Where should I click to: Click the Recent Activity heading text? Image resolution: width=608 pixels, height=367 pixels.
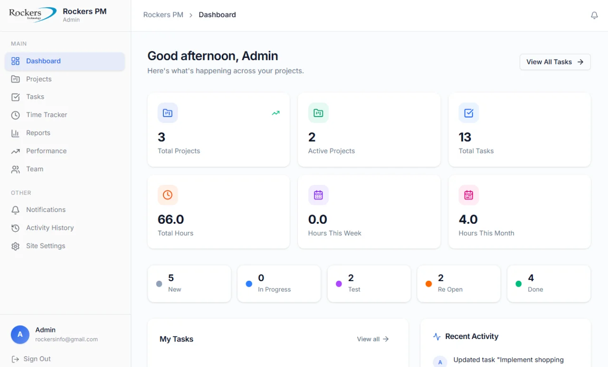pyautogui.click(x=472, y=337)
